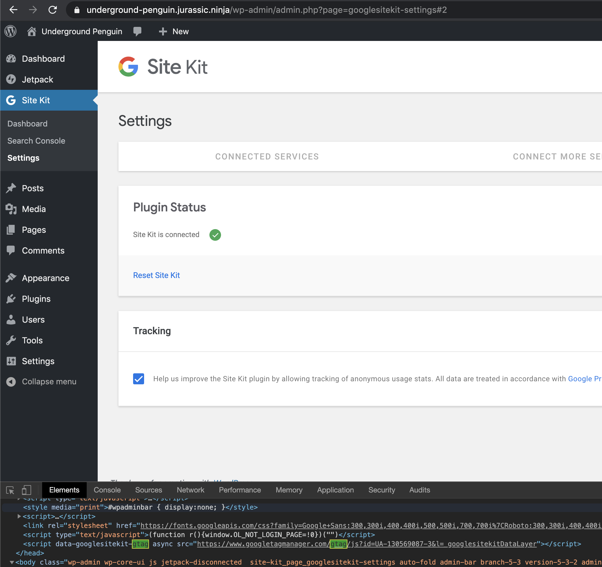Uncheck the anonymous usage tracking checkbox

[139, 379]
